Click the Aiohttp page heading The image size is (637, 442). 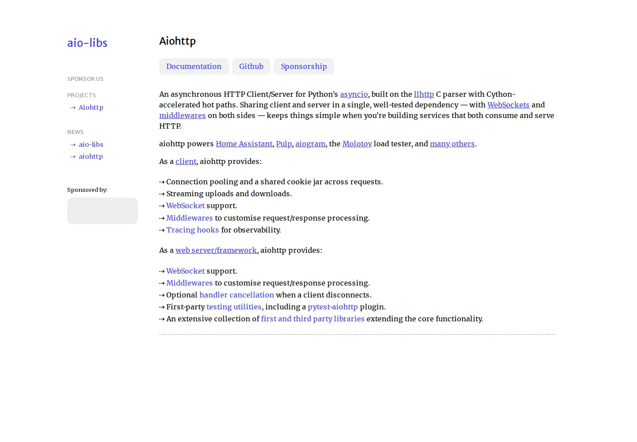point(177,41)
